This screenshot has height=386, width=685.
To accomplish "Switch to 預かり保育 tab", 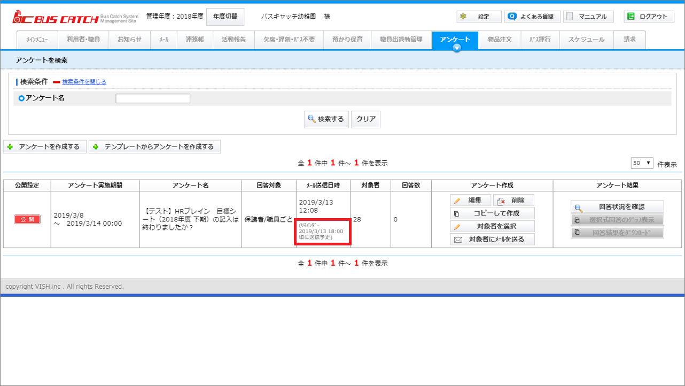I will pos(347,40).
